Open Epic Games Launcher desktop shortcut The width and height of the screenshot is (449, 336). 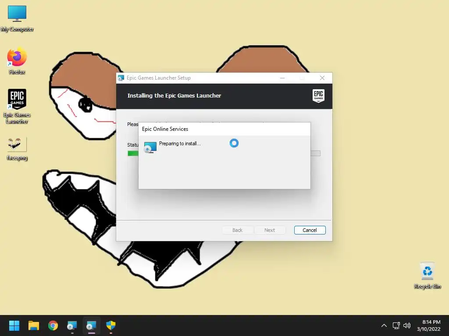click(17, 106)
